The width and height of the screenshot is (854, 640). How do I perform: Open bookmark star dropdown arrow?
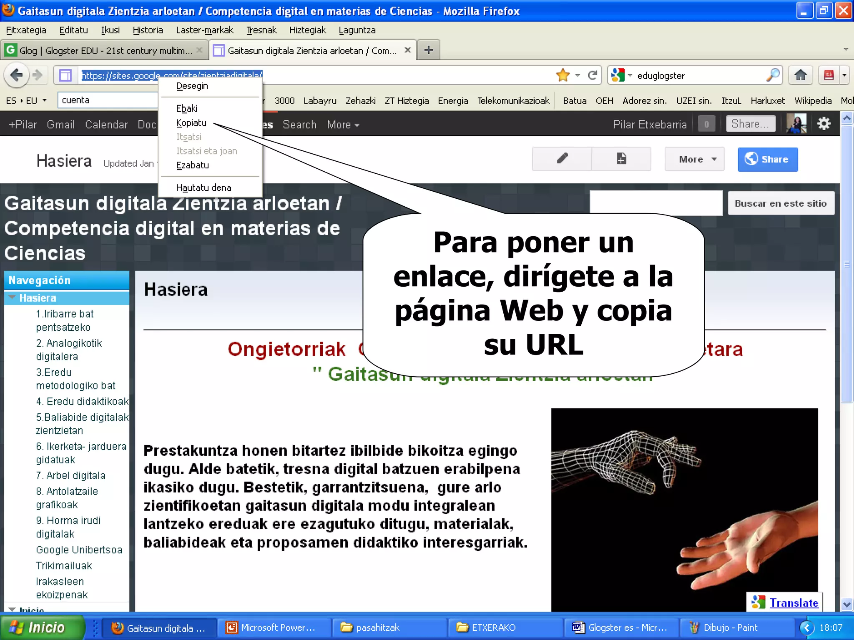tap(578, 75)
